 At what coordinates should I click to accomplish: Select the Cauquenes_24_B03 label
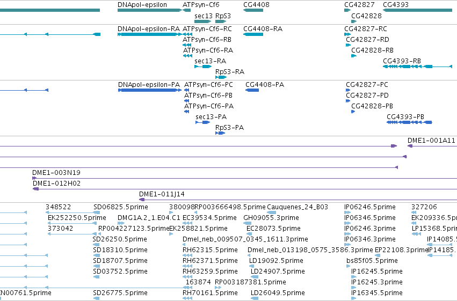pos(298,208)
